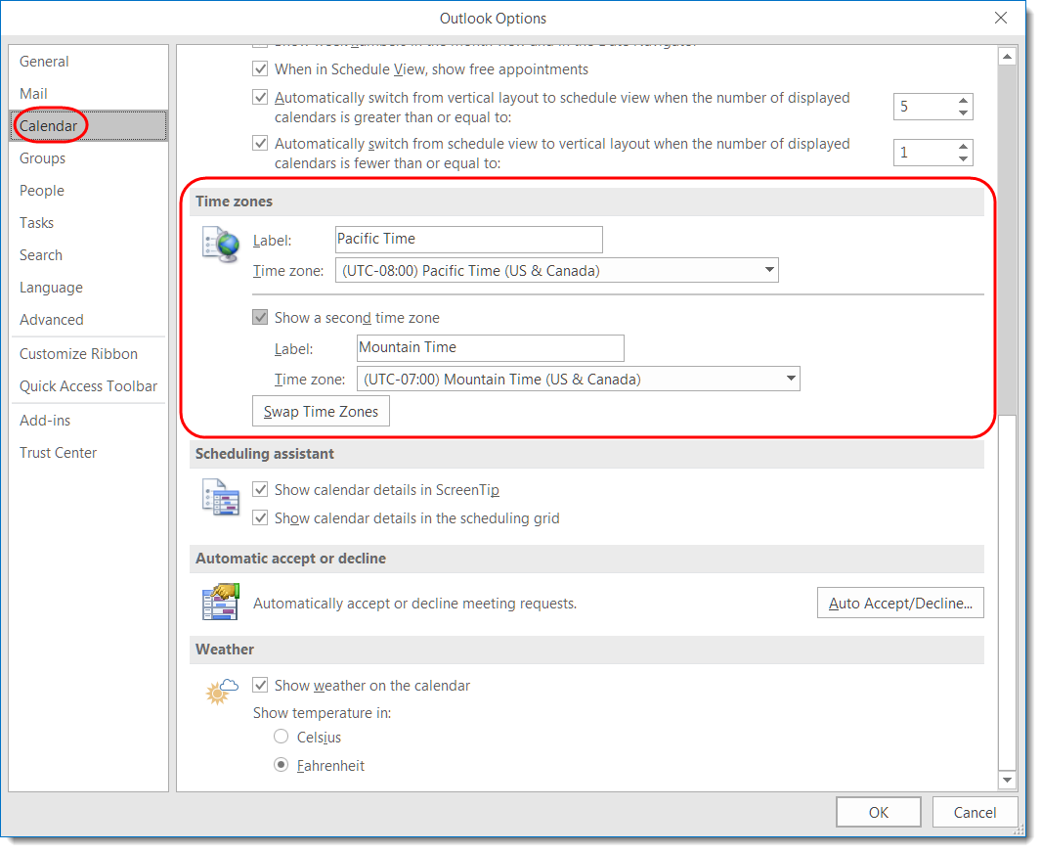Confirm the options with the OK button
1041x852 pixels.
click(878, 812)
